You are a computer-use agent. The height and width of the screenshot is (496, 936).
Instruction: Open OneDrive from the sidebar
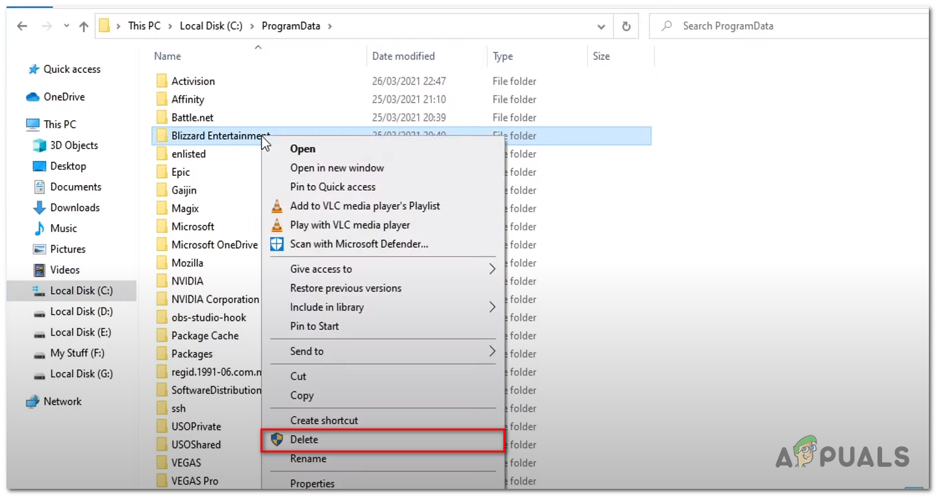click(64, 97)
